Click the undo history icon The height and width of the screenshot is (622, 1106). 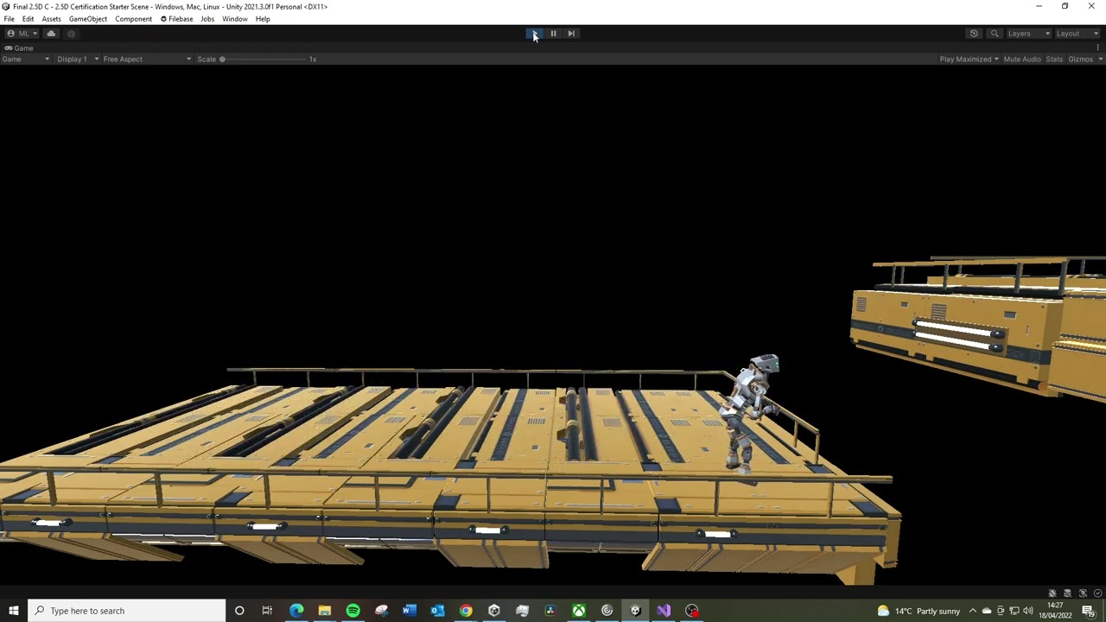click(973, 33)
